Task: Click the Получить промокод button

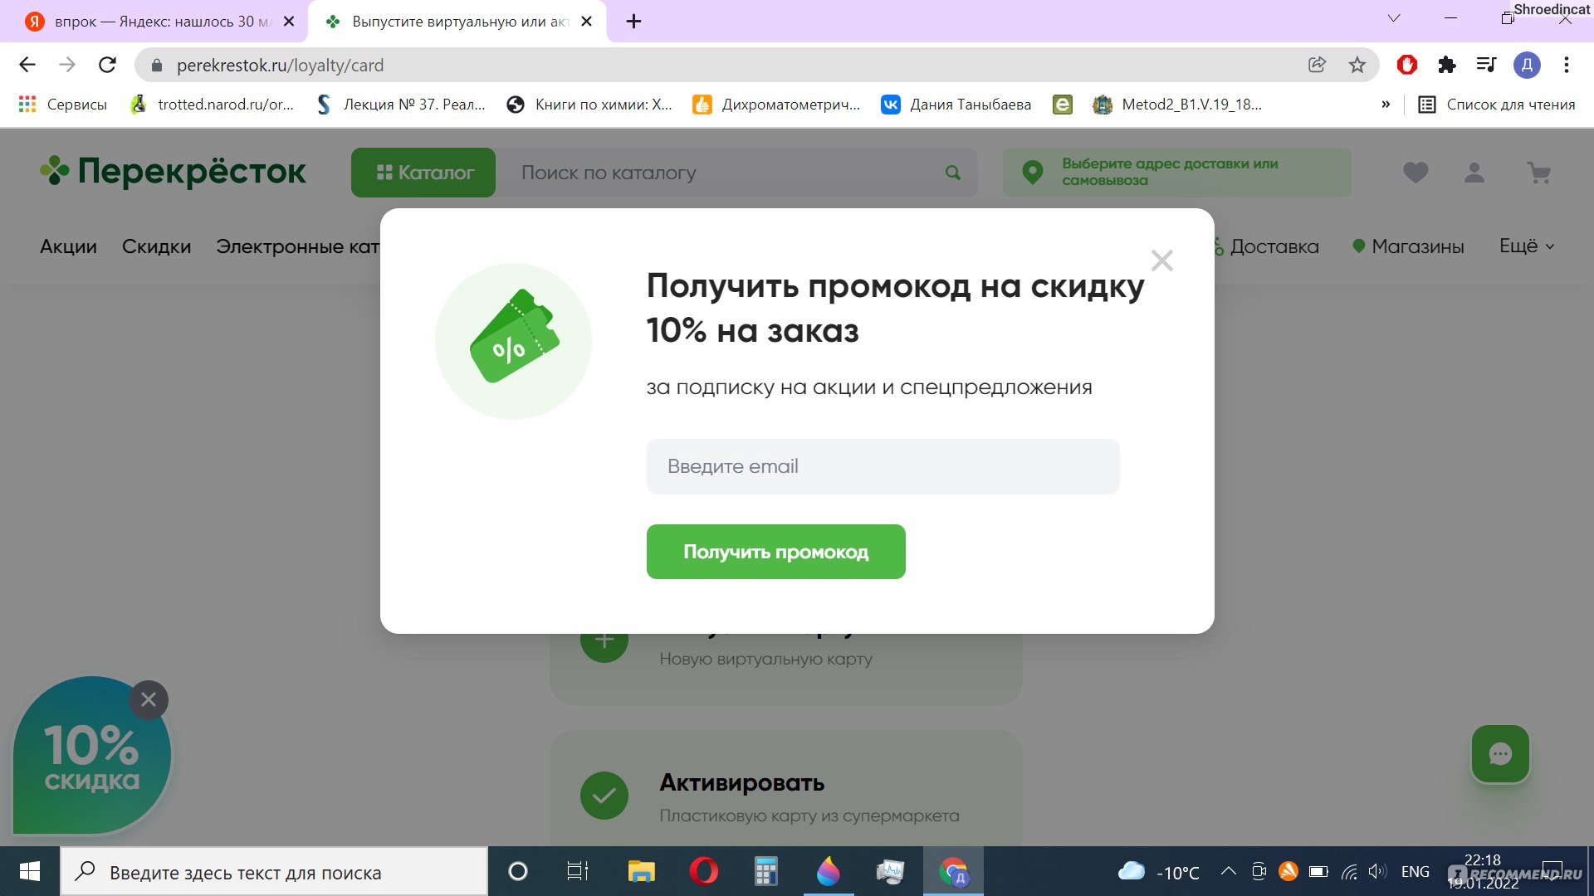Action: (x=776, y=552)
